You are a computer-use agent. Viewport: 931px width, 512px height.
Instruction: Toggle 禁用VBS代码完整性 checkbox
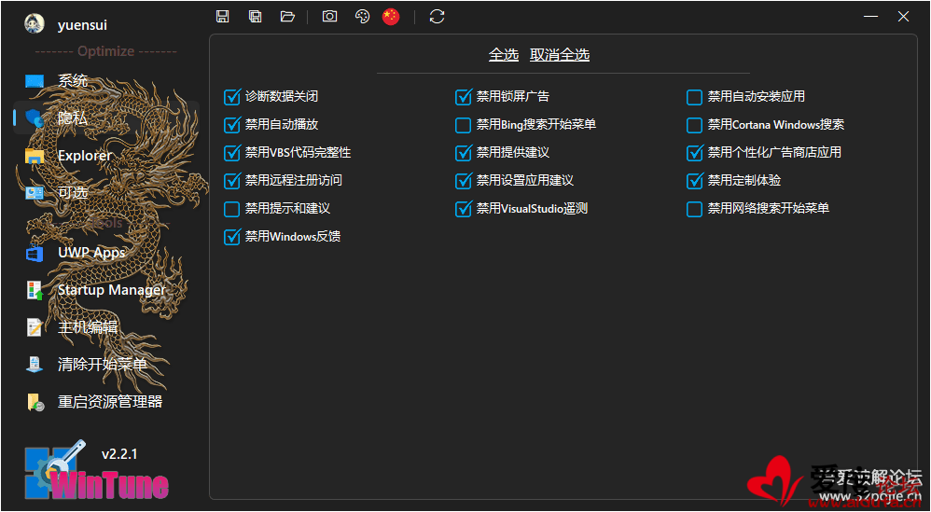point(231,152)
